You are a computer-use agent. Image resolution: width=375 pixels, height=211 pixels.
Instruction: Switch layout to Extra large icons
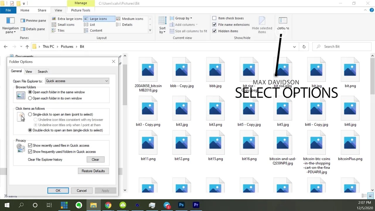coord(67,19)
